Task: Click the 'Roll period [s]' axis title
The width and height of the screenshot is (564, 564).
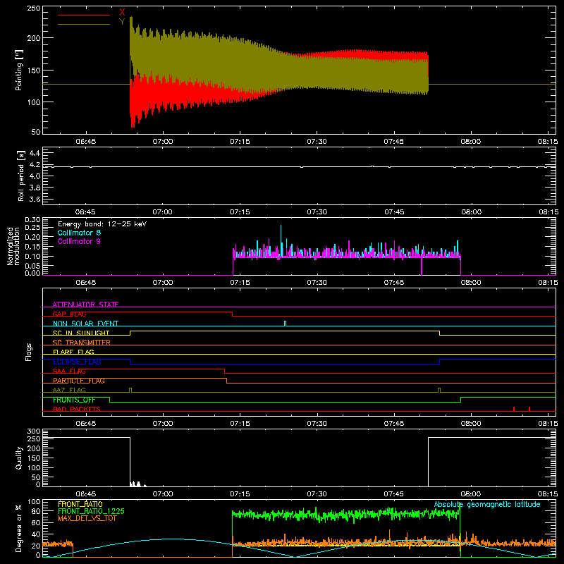Action: click(21, 176)
